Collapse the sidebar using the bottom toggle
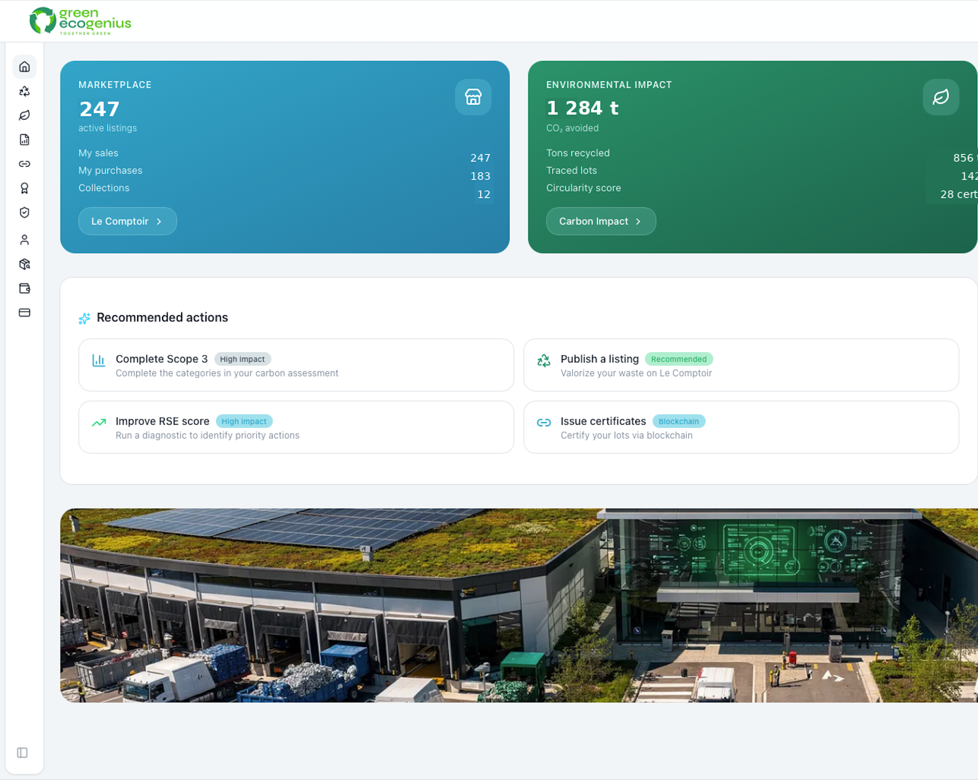Image resolution: width=978 pixels, height=780 pixels. tap(22, 752)
